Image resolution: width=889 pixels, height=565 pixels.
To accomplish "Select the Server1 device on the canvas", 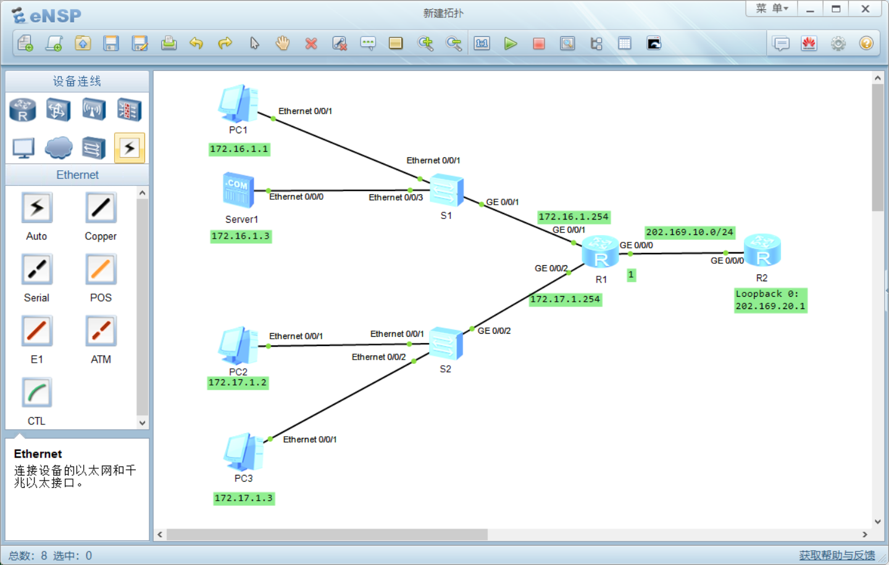I will point(238,189).
